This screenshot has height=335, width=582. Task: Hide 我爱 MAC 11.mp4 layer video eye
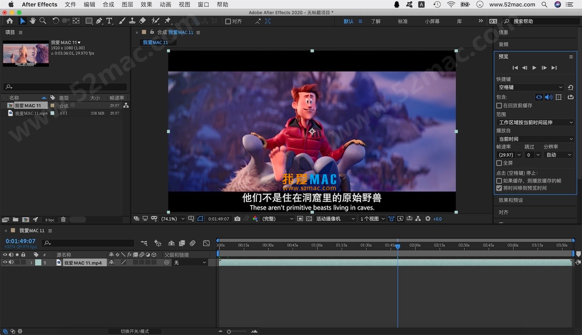click(x=5, y=263)
